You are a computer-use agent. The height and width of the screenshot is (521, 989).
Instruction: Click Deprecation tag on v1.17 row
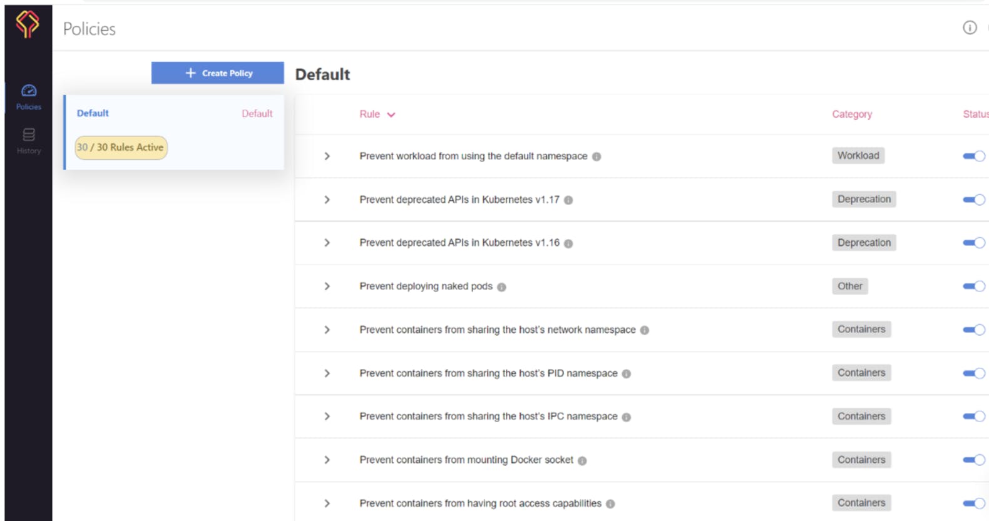pyautogui.click(x=864, y=200)
